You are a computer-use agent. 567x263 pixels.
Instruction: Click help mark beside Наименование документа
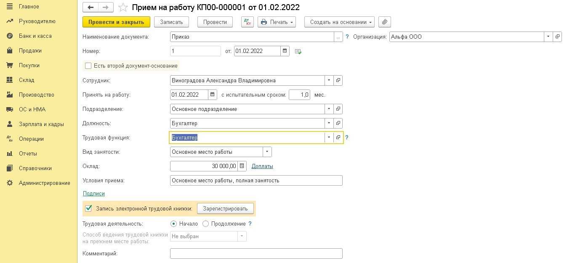pos(347,37)
